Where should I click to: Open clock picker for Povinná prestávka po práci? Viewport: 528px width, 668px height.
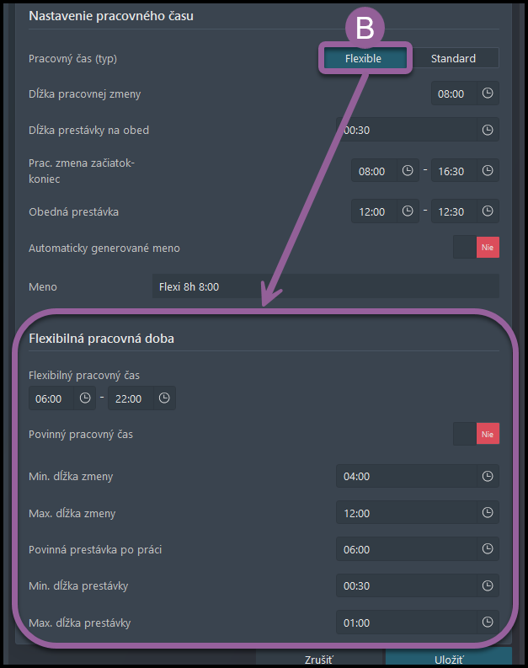(488, 548)
